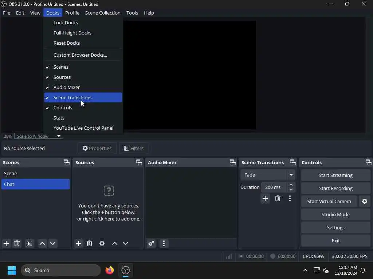This screenshot has width=373, height=279.
Task: Open source properties gear in the Sources dock
Action: click(x=102, y=243)
